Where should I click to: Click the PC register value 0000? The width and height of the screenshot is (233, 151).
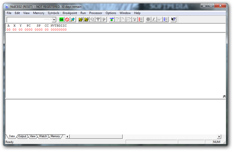click(29, 30)
